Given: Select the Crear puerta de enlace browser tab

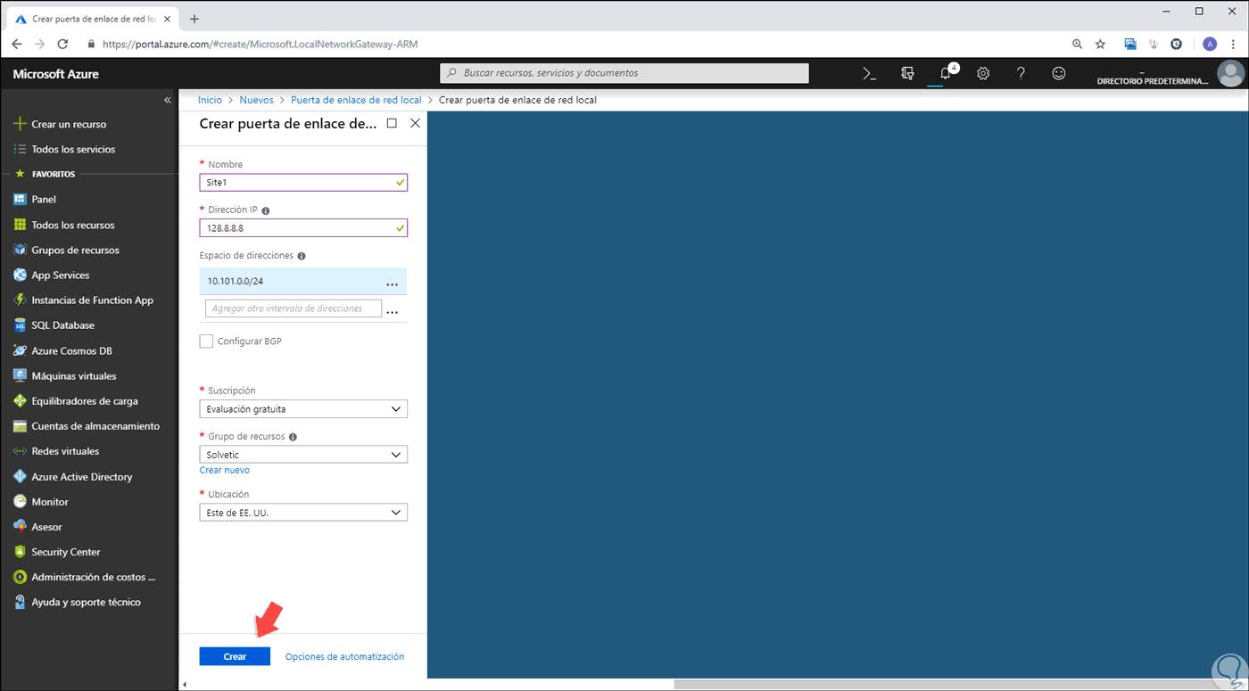Looking at the screenshot, I should click(92, 19).
